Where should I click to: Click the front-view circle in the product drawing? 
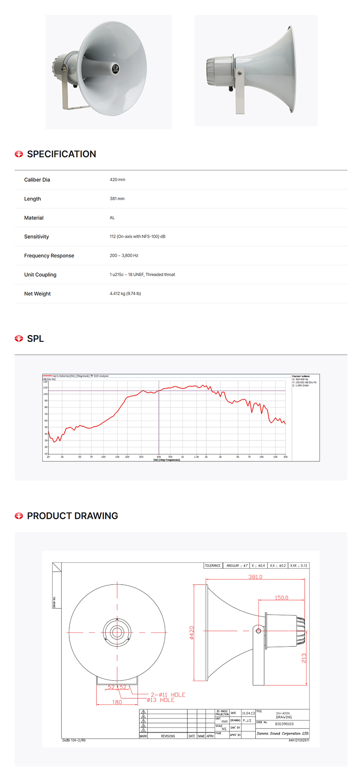(117, 632)
